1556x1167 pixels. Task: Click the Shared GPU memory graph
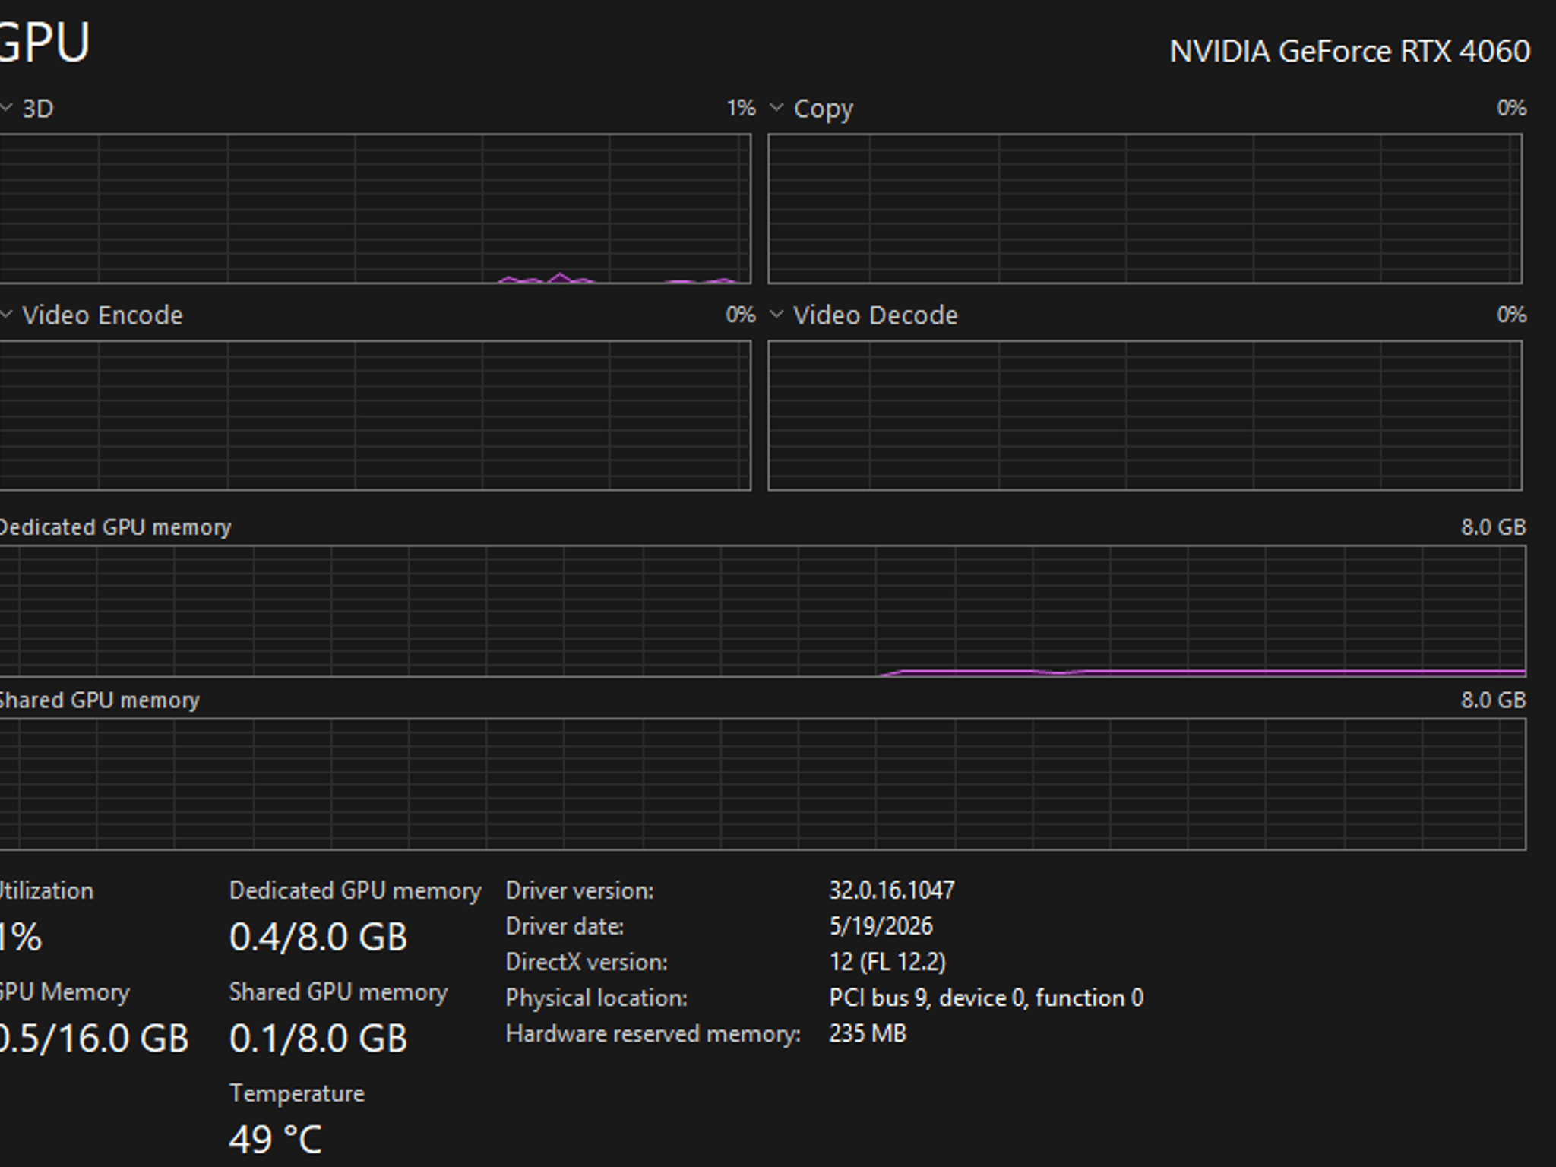coord(763,784)
